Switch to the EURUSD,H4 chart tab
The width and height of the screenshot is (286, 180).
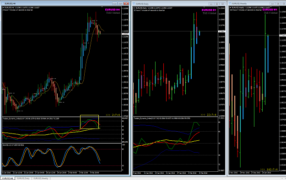[x=7, y=178]
